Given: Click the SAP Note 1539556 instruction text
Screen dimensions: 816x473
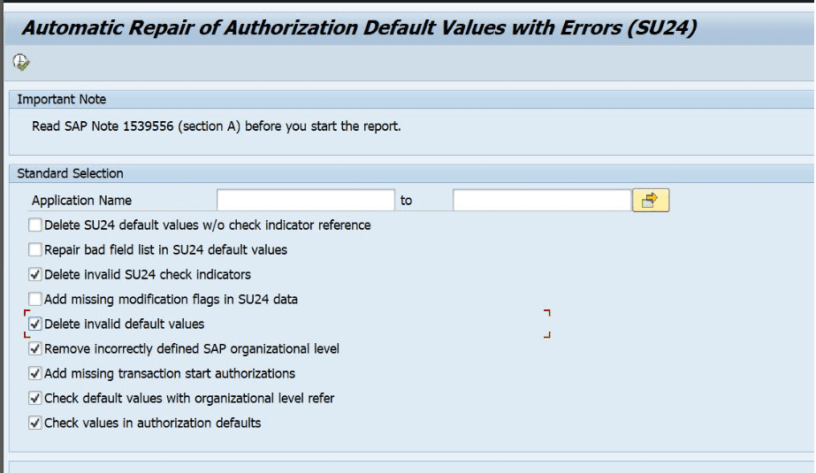Looking at the screenshot, I should tap(217, 126).
